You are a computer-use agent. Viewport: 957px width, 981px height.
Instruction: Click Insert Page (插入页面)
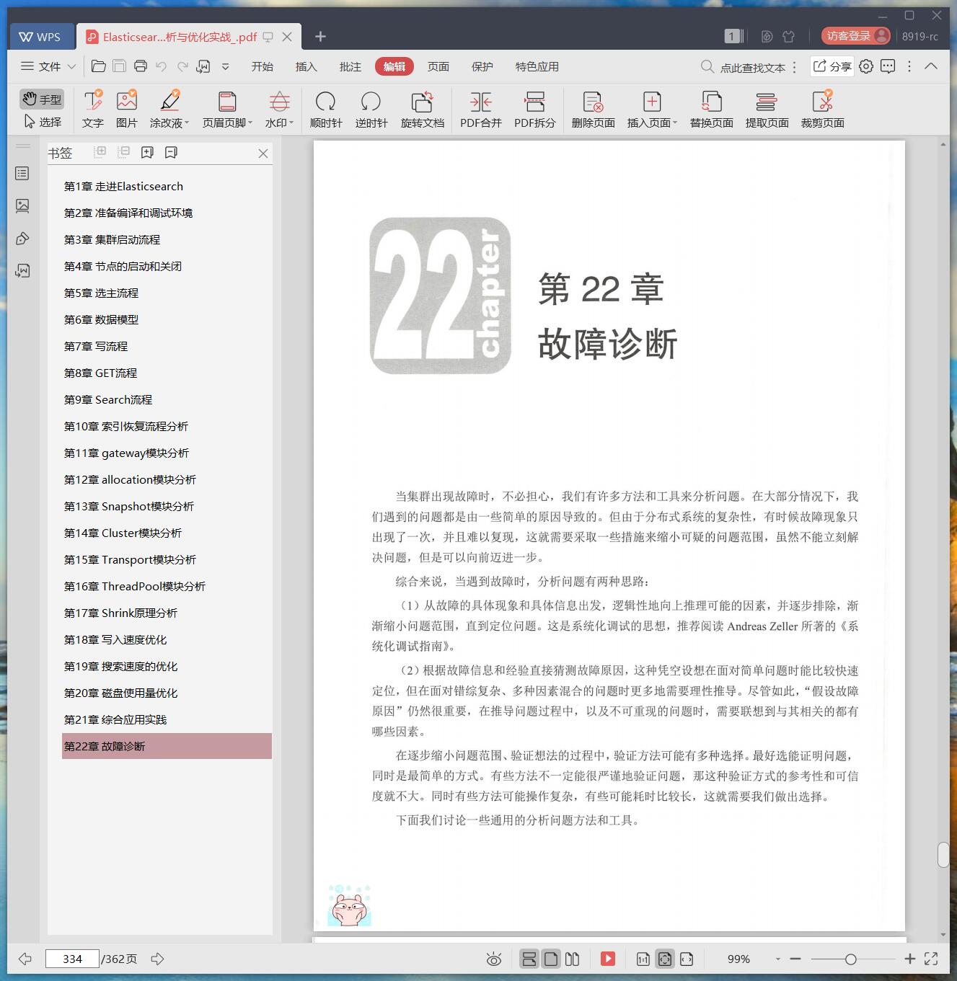[x=652, y=110]
